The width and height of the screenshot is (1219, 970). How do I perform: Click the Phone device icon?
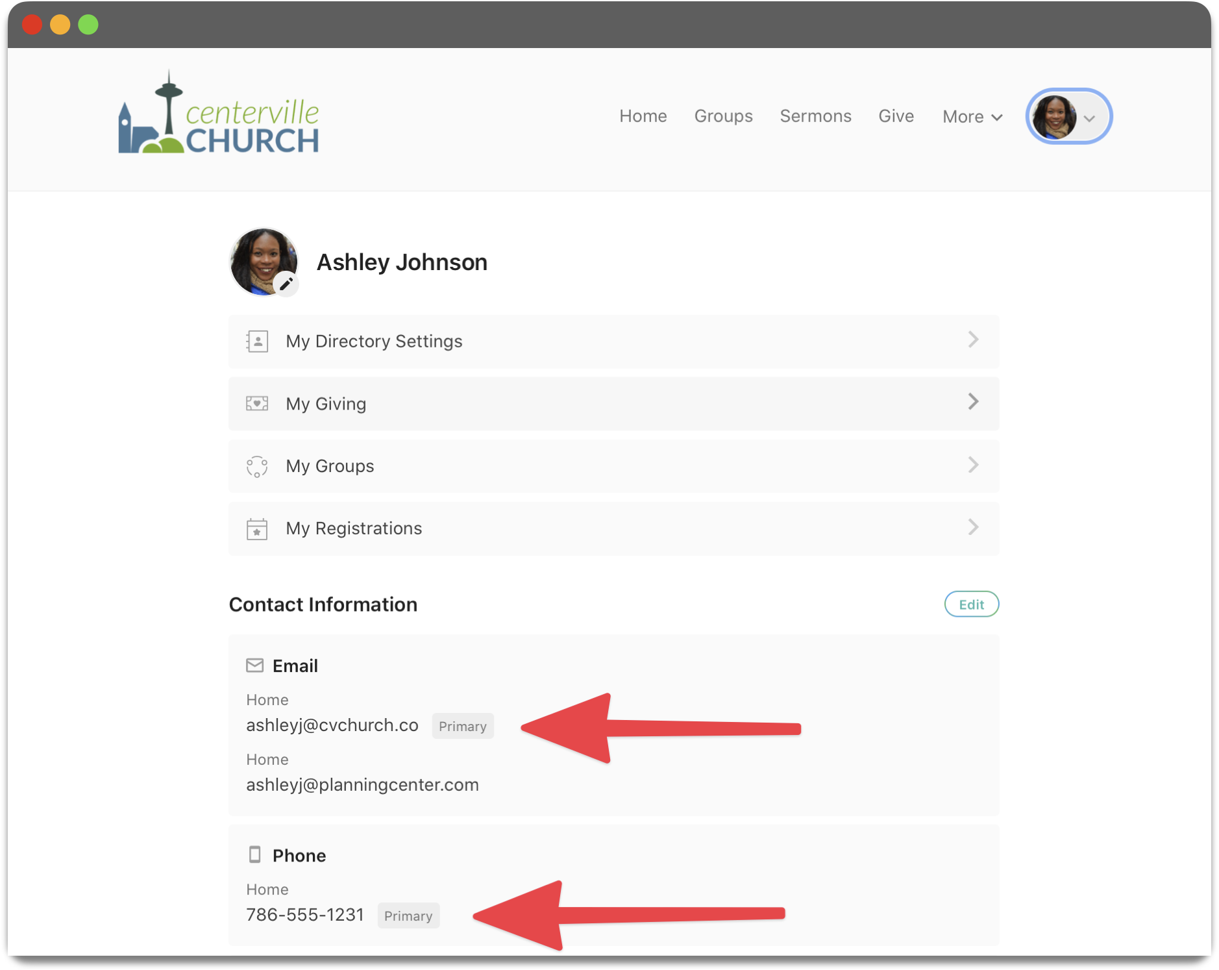(x=254, y=854)
